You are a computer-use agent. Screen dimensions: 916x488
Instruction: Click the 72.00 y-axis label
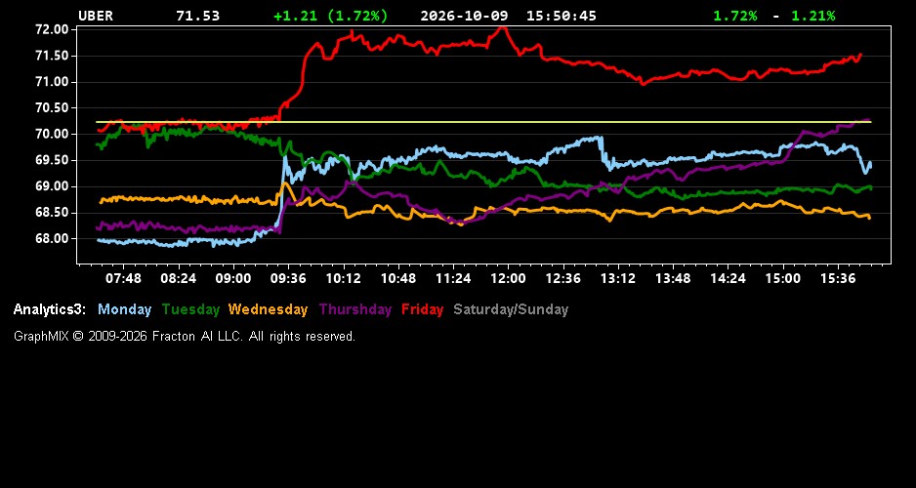(53, 30)
